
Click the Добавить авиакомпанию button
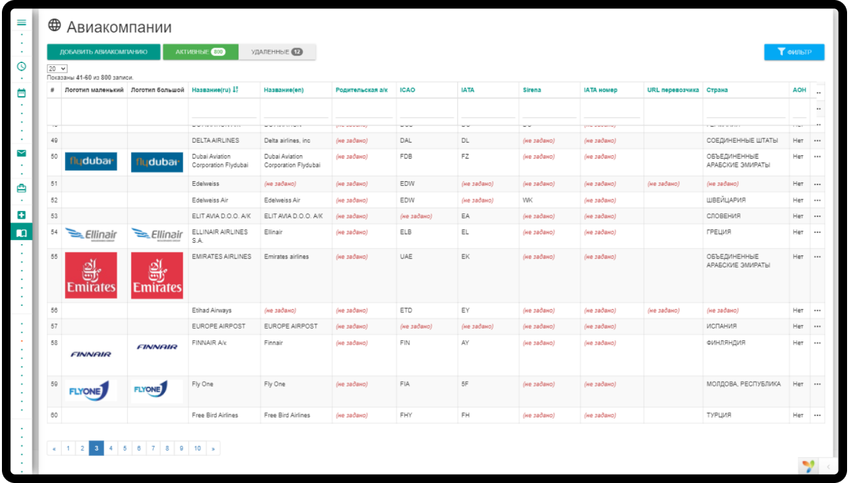click(x=103, y=52)
